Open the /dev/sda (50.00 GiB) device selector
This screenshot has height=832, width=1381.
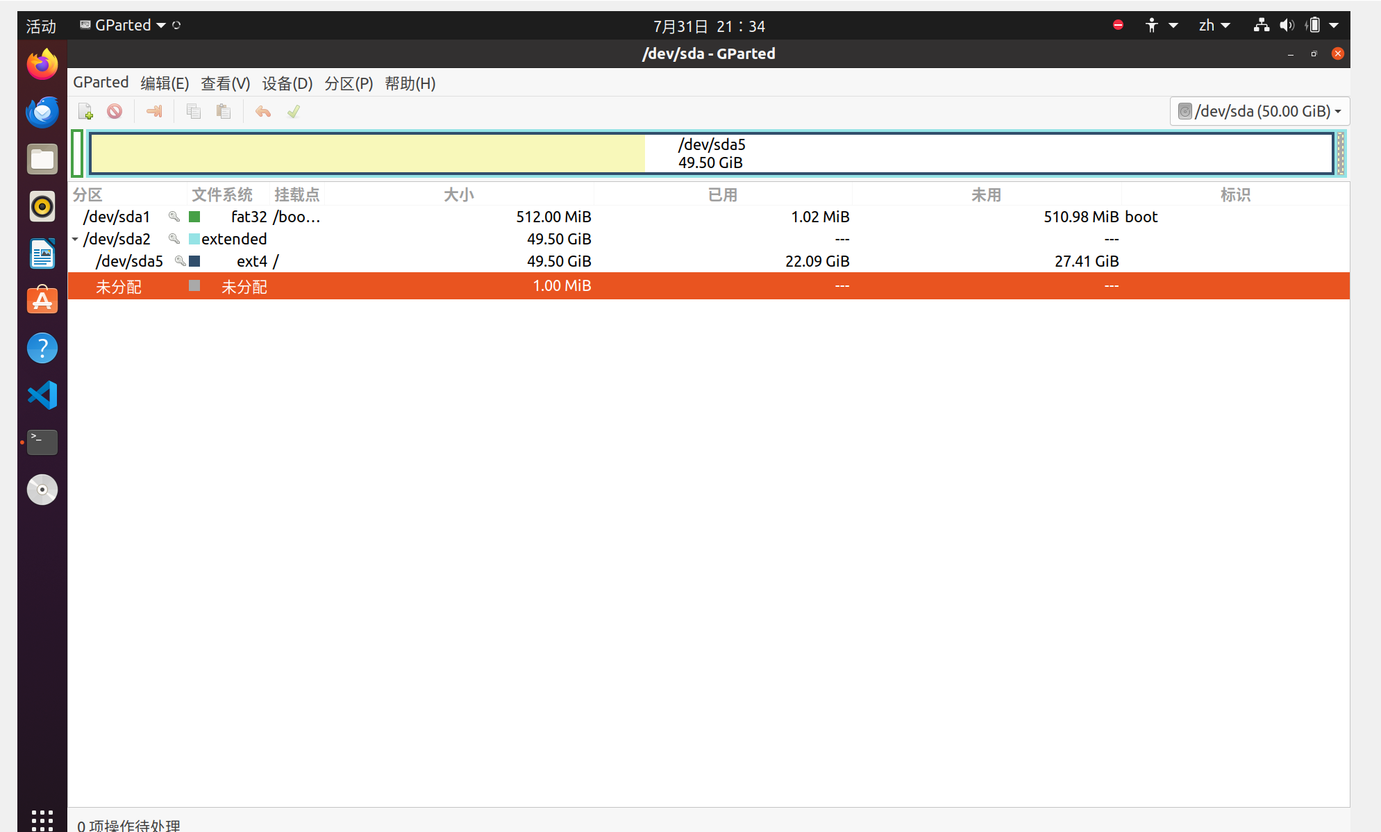pyautogui.click(x=1259, y=111)
